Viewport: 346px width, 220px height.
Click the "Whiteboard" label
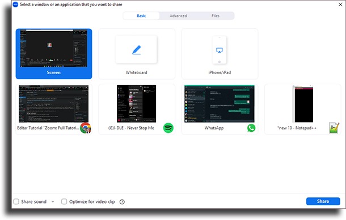[x=136, y=72]
